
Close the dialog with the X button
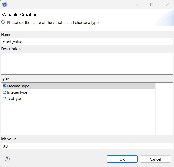tap(167, 5)
